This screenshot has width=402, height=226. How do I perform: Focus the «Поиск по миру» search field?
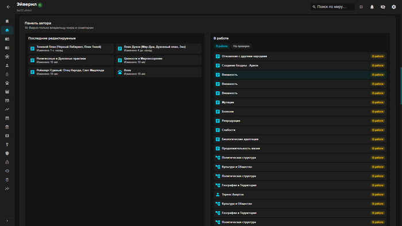(x=333, y=7)
